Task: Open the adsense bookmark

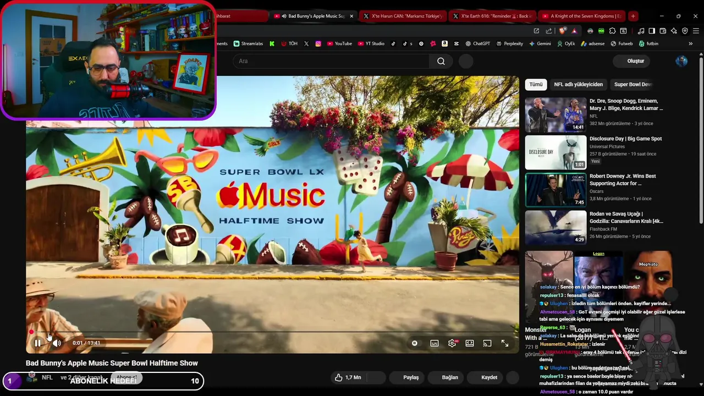Action: [x=592, y=43]
